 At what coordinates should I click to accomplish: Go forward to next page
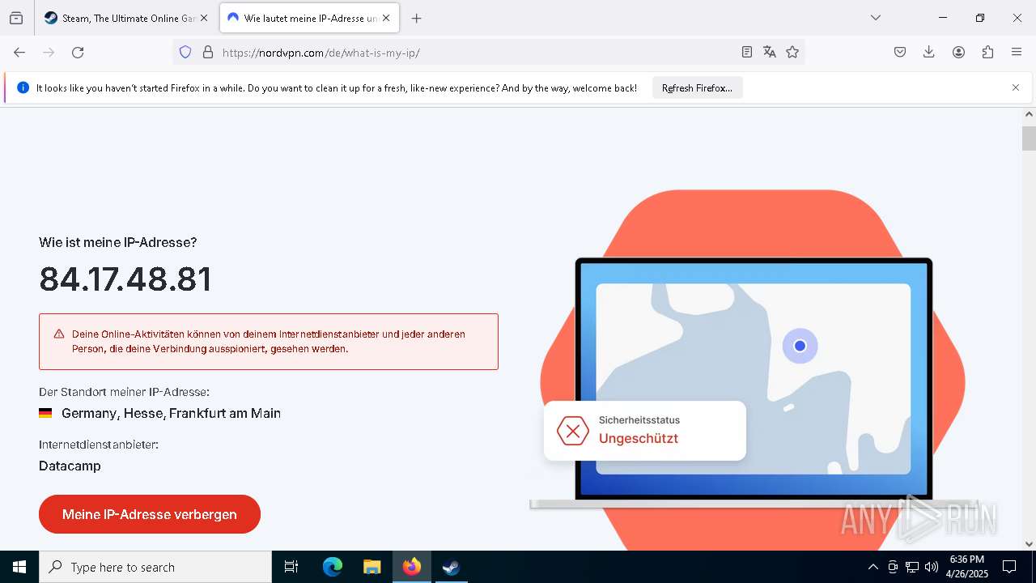pyautogui.click(x=49, y=52)
